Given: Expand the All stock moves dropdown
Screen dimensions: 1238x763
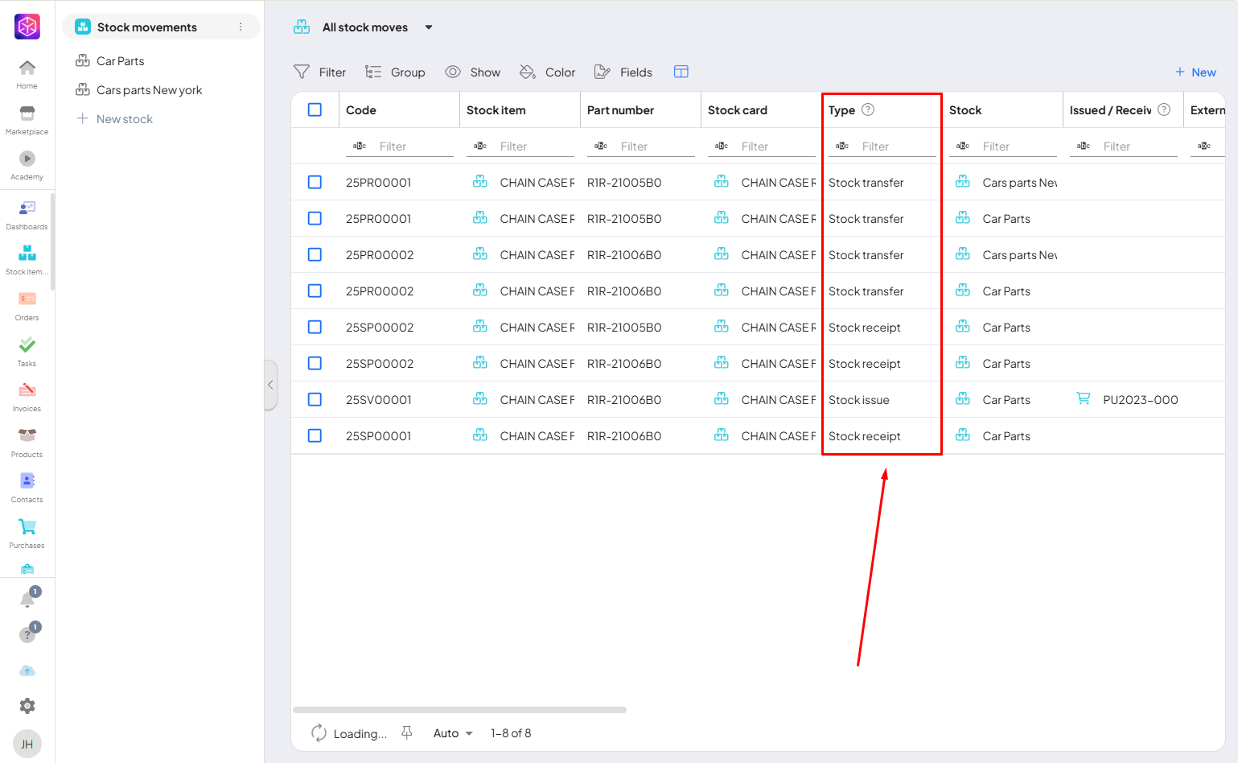Looking at the screenshot, I should tap(429, 27).
